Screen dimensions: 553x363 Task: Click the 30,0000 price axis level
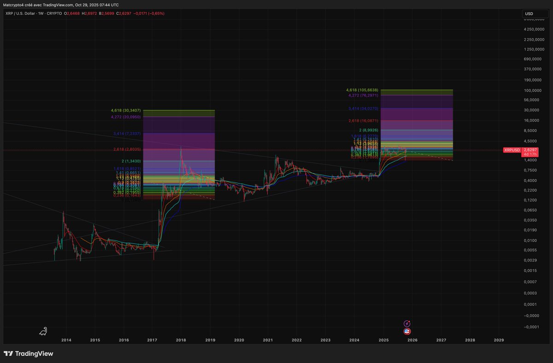[x=531, y=110]
